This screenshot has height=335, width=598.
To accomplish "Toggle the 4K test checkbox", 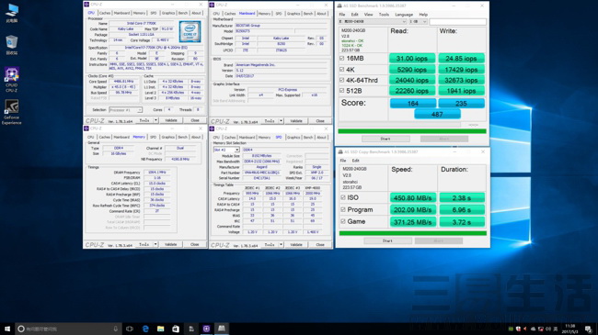I will point(341,69).
